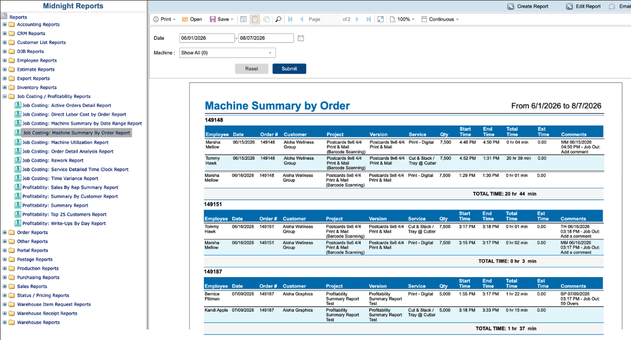
Task: Click the page number input field
Action: pyautogui.click(x=331, y=19)
